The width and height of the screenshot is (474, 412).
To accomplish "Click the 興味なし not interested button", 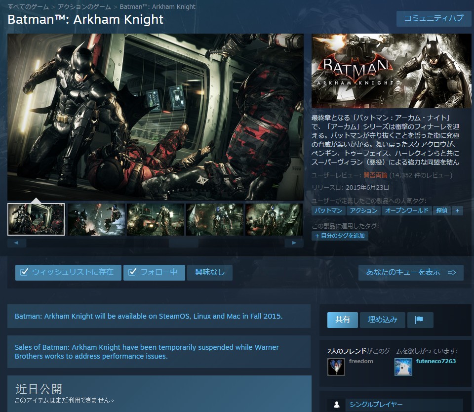I will point(210,273).
